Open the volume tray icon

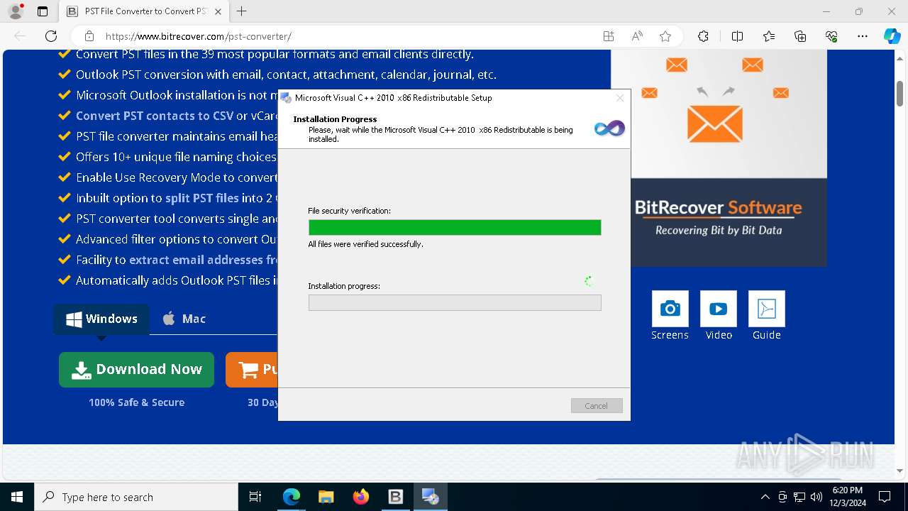tap(816, 497)
